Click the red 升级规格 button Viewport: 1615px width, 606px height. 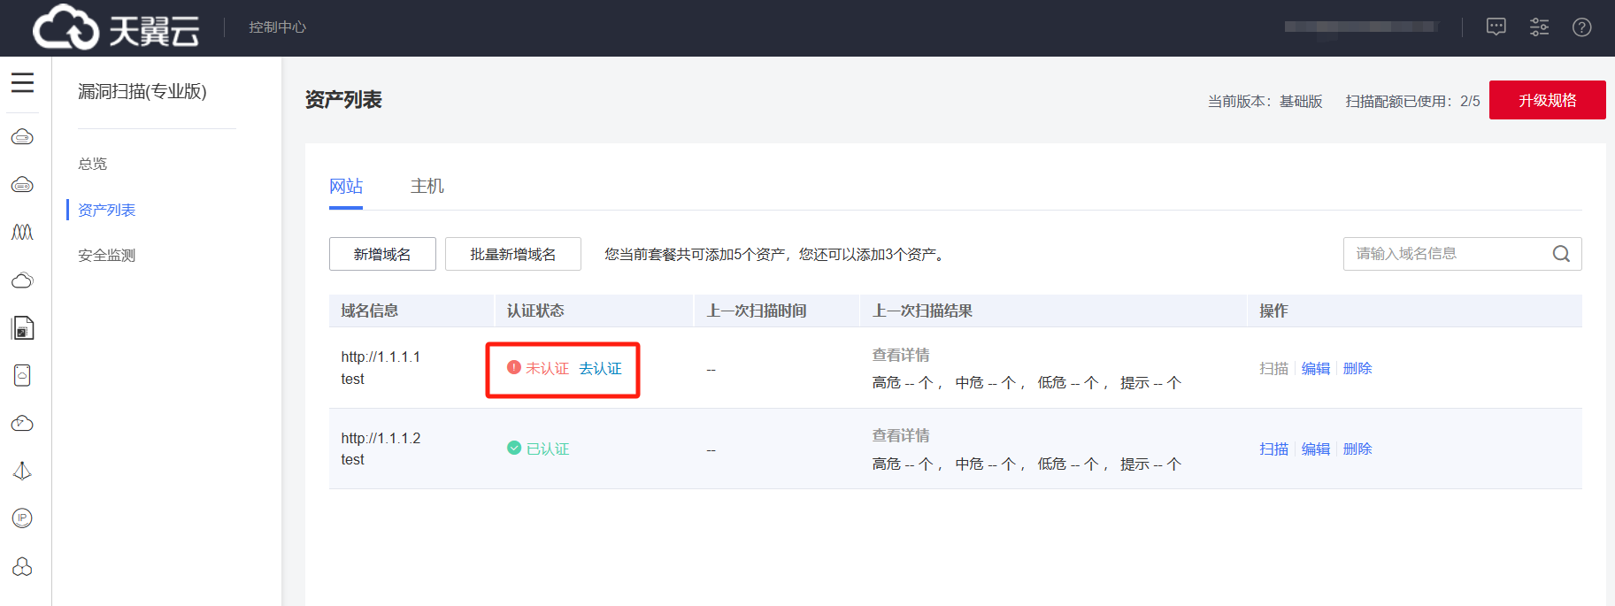(1547, 100)
